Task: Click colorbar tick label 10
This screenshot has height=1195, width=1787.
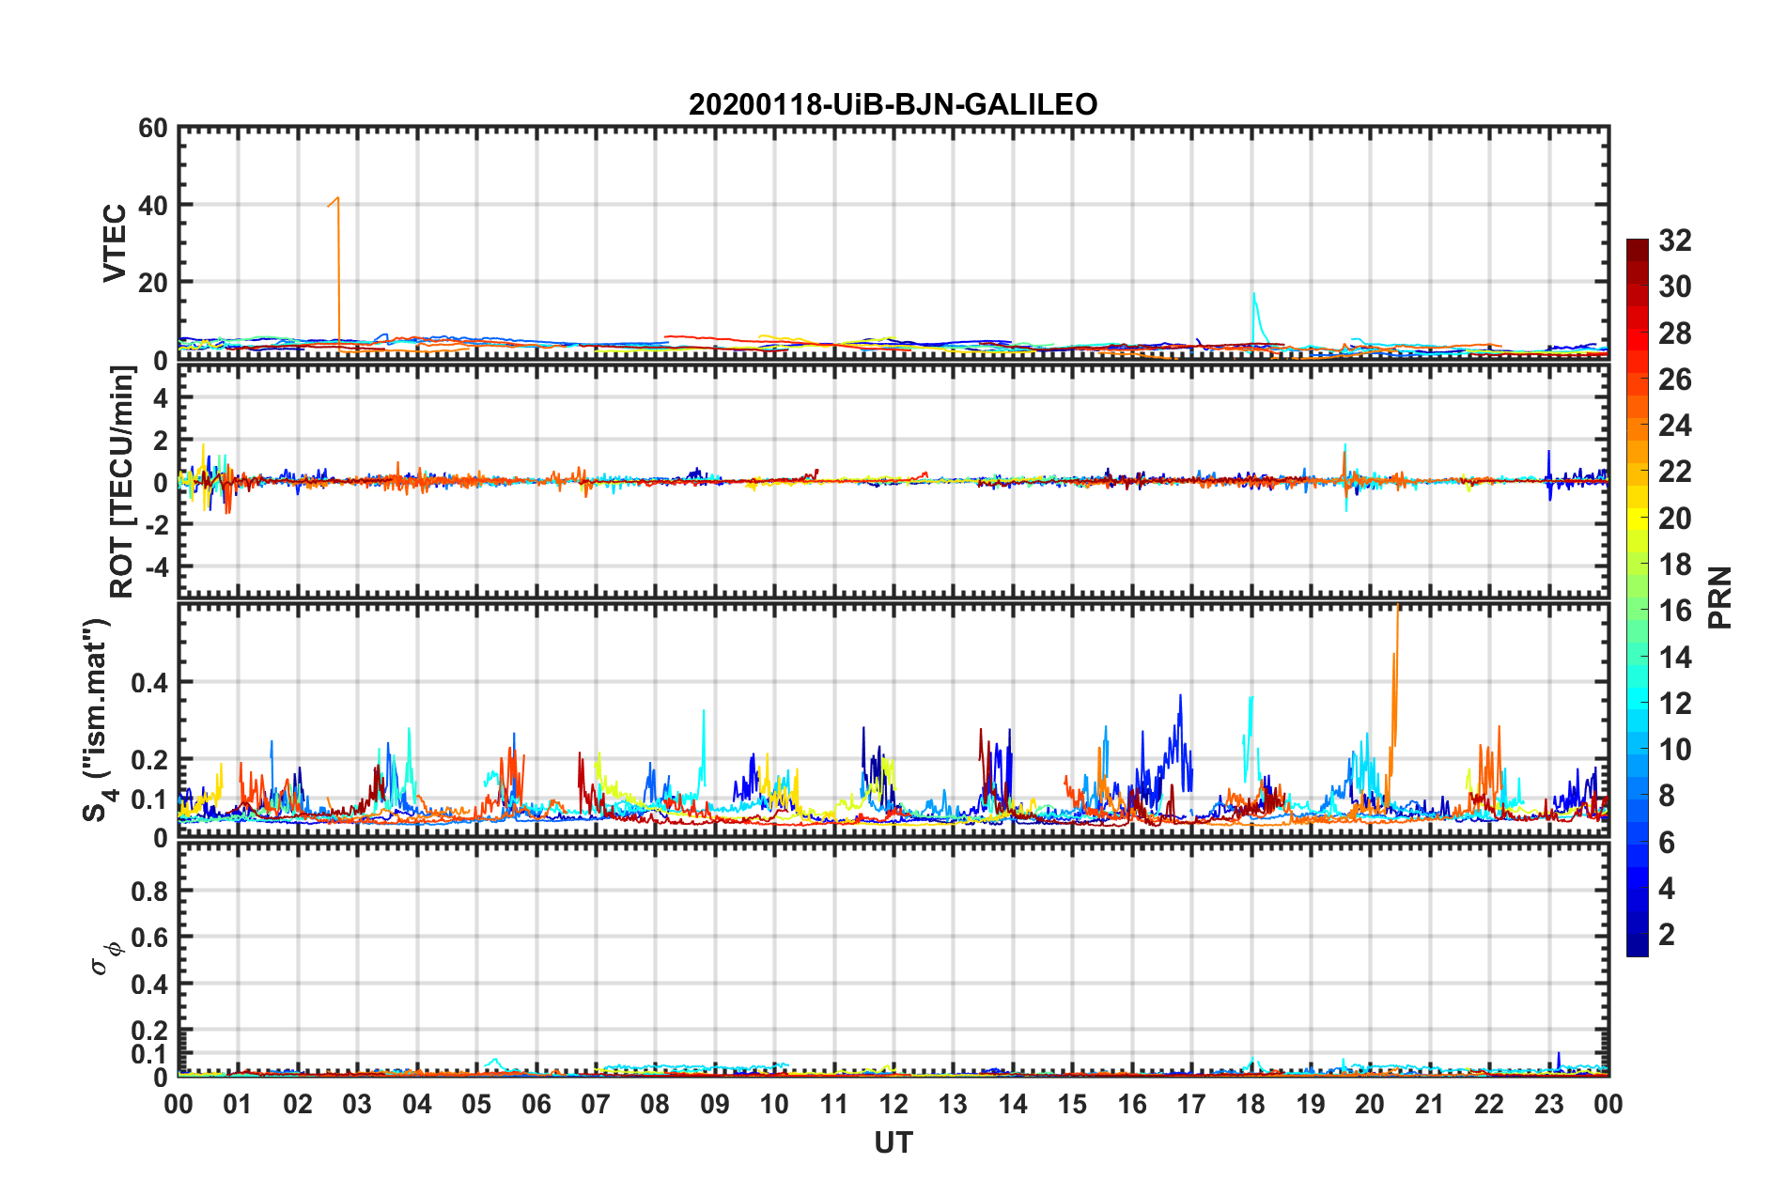Action: tap(1674, 750)
